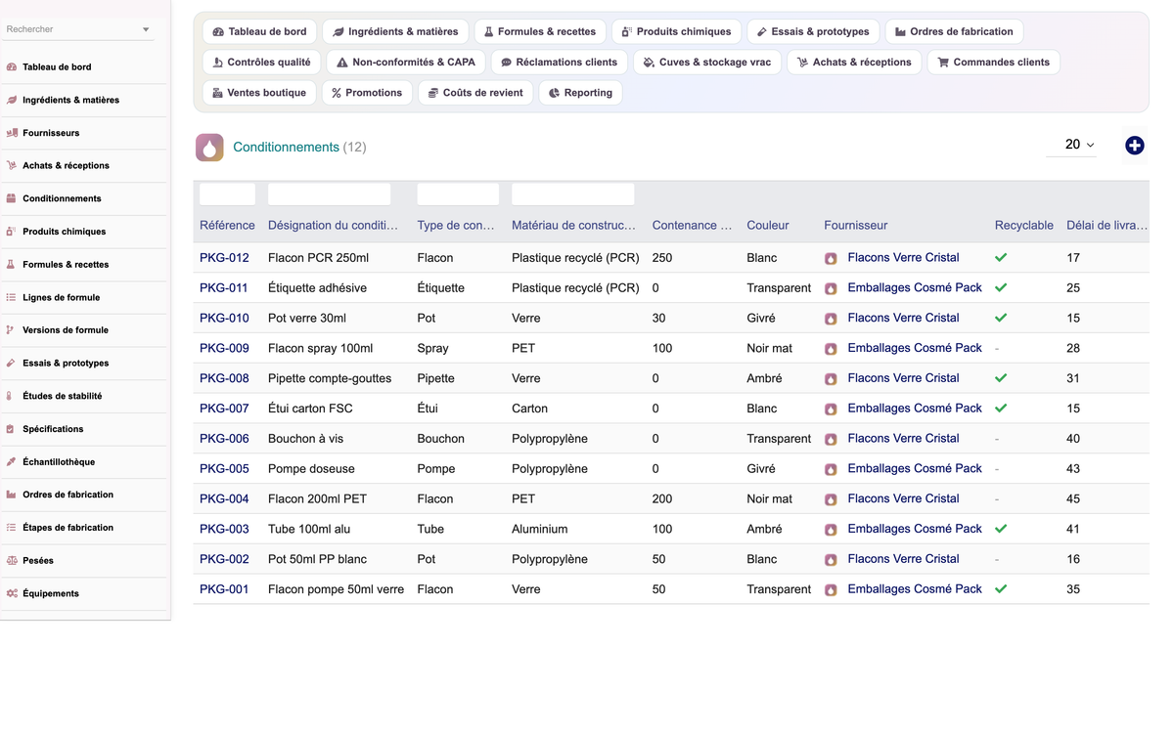Screen dimensions: 1174x733
Task: Open record PKG-004 reference link
Action: tap(224, 498)
